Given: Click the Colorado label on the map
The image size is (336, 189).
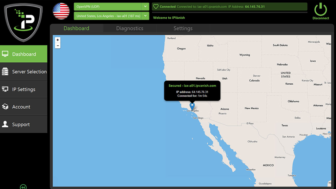Looking at the screenshot, I should point(254,81).
